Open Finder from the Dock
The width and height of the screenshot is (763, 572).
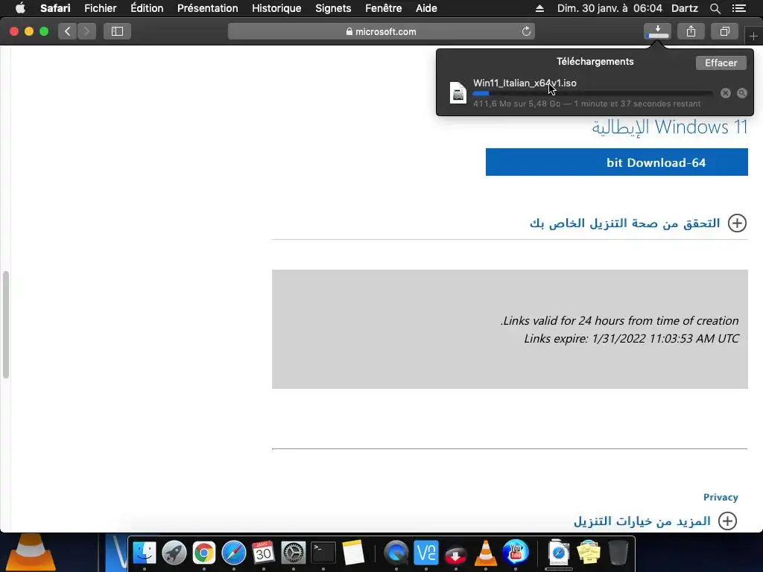point(145,553)
